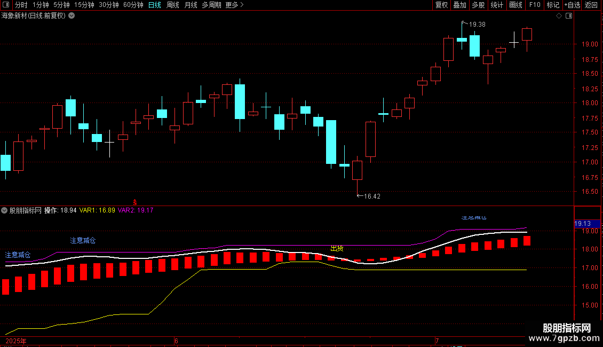The image size is (603, 347).
Task: Click the 复权 button
Action: point(441,5)
